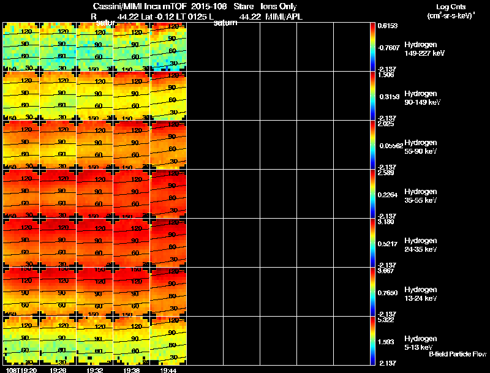Open the 90-149 keV image panel at 19:38

132,96
